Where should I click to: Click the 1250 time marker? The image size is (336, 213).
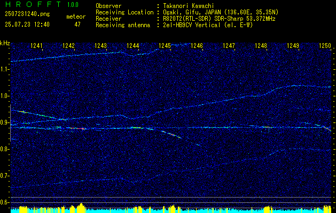click(325, 45)
